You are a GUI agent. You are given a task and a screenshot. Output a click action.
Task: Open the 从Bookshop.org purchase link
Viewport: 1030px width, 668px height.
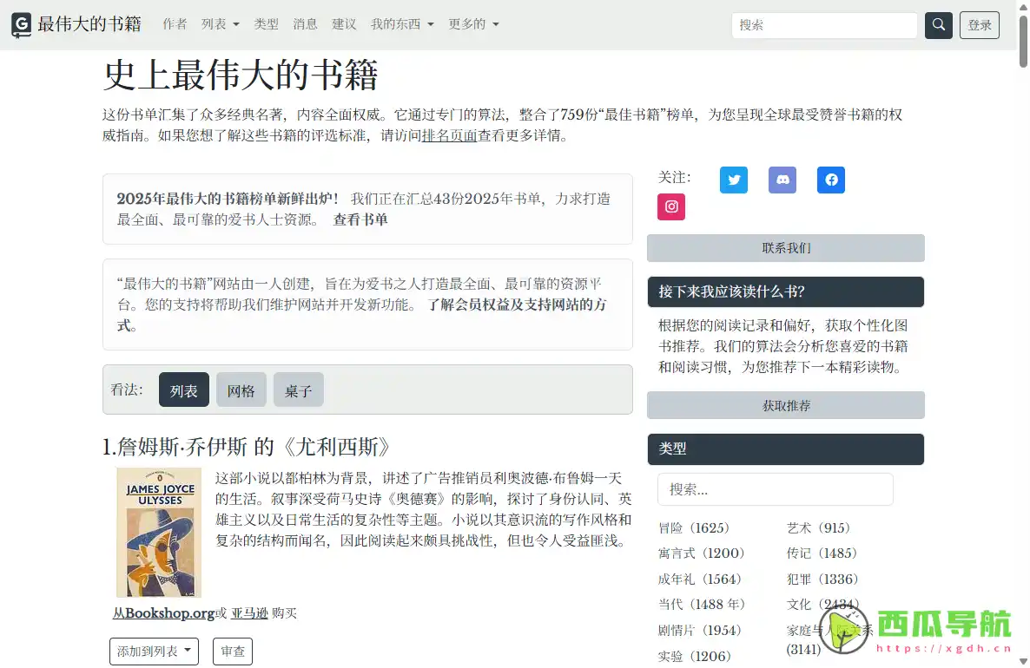(163, 612)
